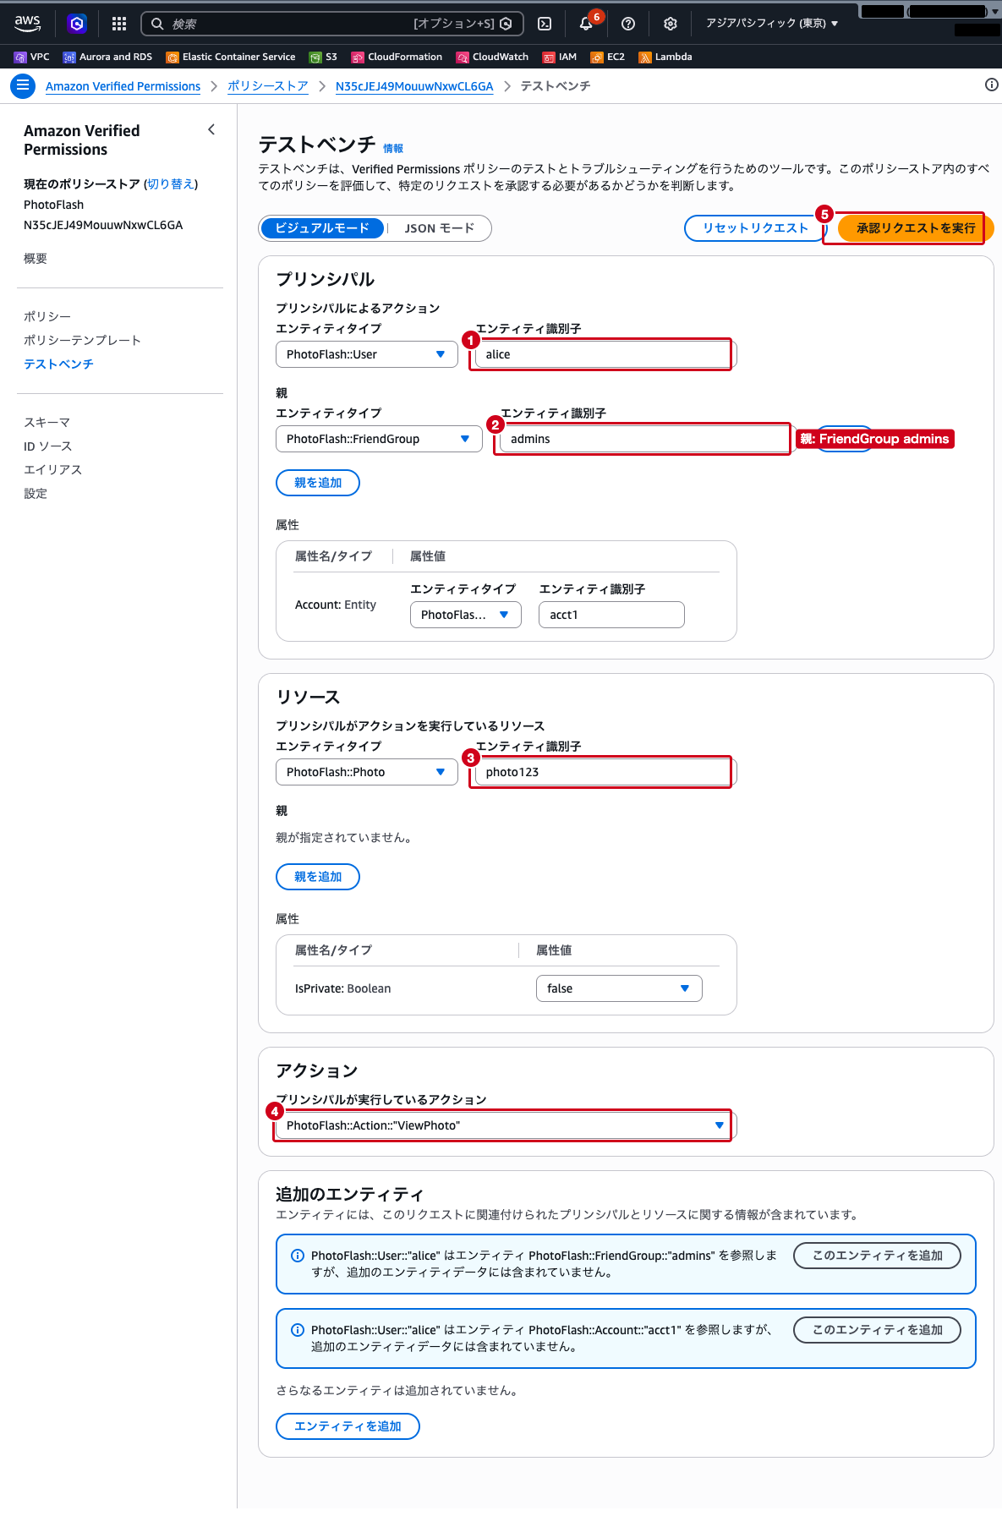Go to ポリシー in the sidebar
The height and width of the screenshot is (1538, 1002).
pyautogui.click(x=47, y=316)
